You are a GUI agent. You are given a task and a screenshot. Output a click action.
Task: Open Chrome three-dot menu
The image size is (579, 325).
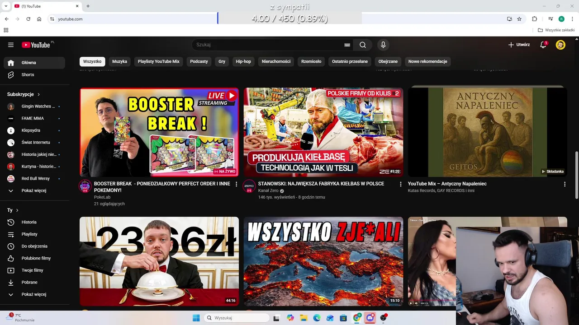572,19
